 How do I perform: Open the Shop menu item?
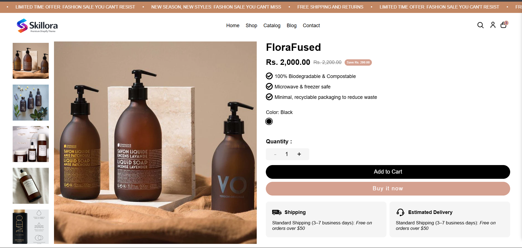pyautogui.click(x=251, y=26)
